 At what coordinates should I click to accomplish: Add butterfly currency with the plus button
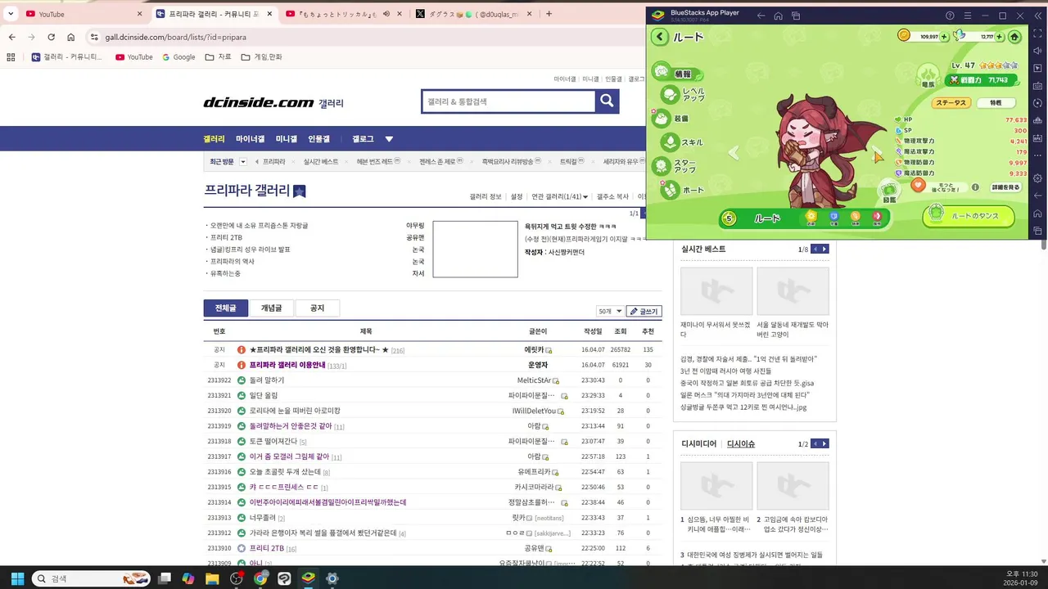click(1001, 37)
